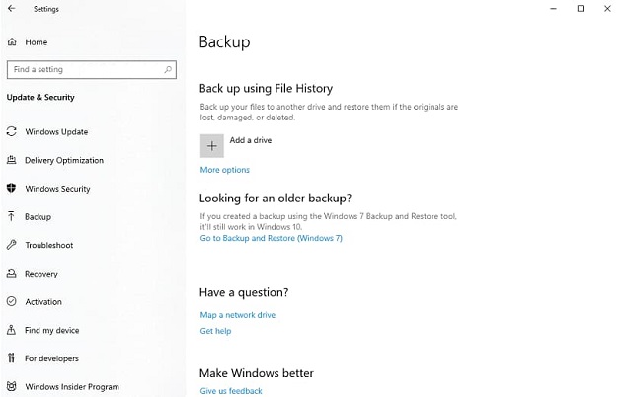Open More options link
Image resolution: width=630 pixels, height=397 pixels.
coord(224,170)
